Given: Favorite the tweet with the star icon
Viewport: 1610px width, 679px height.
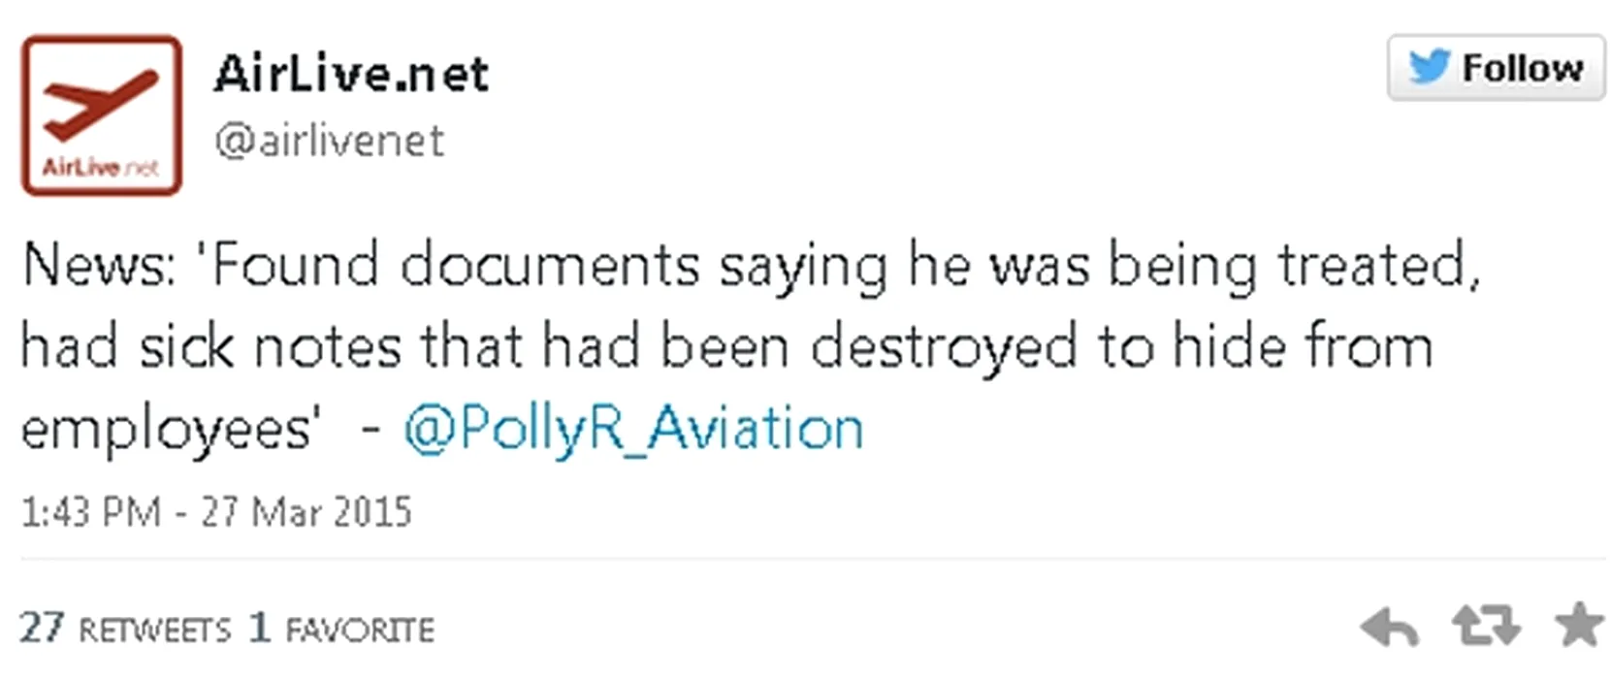Looking at the screenshot, I should click(x=1579, y=624).
